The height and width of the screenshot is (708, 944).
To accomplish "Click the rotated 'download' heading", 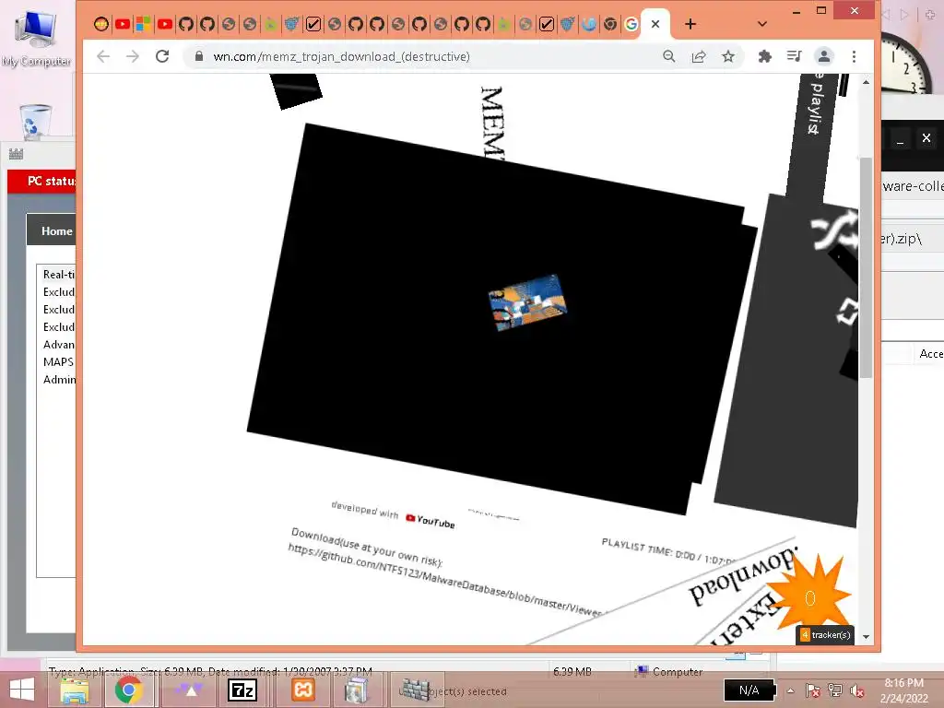I will tap(742, 575).
